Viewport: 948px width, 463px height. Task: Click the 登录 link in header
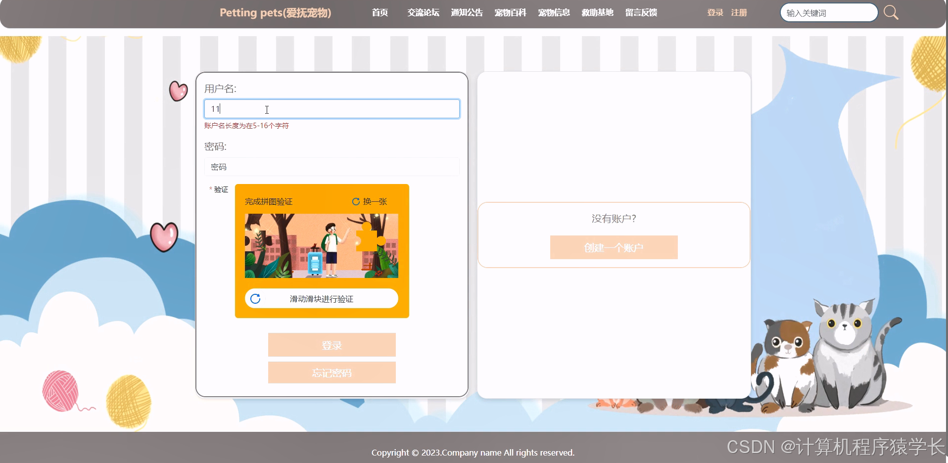pos(715,12)
